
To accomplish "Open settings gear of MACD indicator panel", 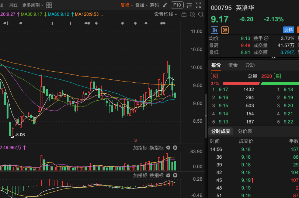I will tap(168, 175).
